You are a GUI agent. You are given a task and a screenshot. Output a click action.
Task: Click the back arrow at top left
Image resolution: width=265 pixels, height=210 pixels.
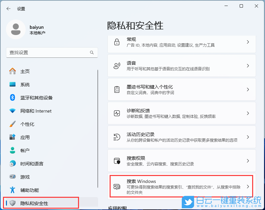click(x=8, y=9)
